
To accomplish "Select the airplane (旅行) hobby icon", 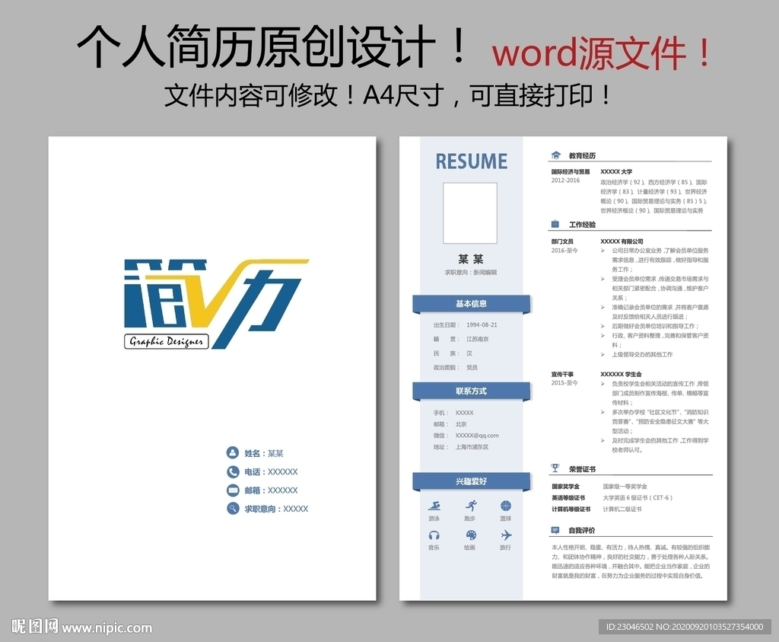I will point(506,535).
